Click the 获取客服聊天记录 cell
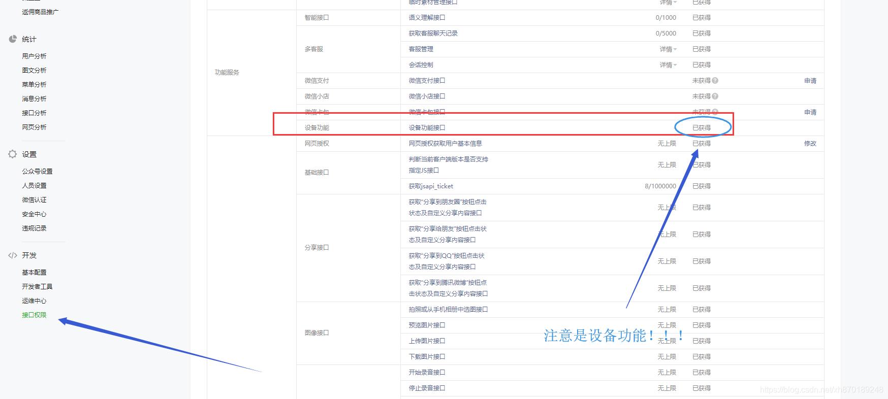The height and width of the screenshot is (399, 888). [x=433, y=33]
